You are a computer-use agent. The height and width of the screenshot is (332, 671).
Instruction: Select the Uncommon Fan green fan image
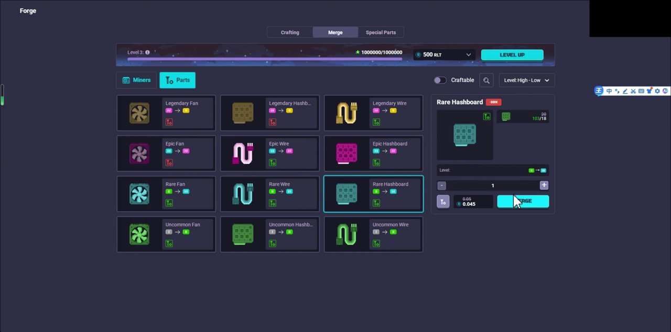139,234
